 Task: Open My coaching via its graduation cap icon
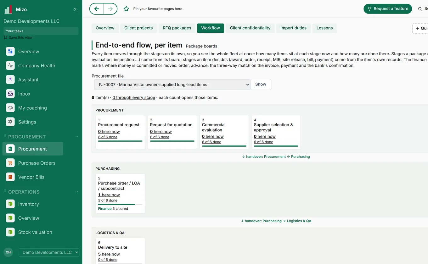click(10, 108)
